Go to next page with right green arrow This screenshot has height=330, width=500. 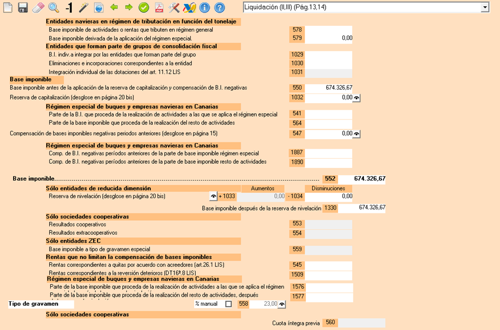point(129,7)
